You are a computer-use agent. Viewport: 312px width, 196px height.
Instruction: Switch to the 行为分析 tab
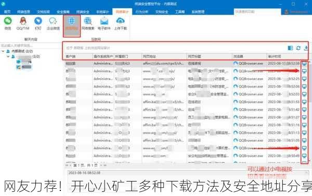[141, 12]
